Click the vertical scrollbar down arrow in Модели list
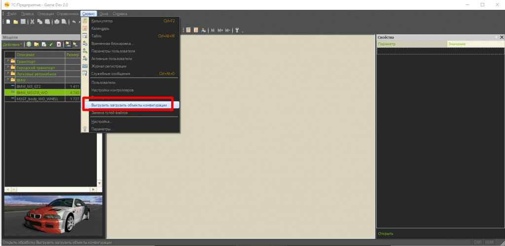This screenshot has height=246, width=505. pyautogui.click(x=99, y=183)
